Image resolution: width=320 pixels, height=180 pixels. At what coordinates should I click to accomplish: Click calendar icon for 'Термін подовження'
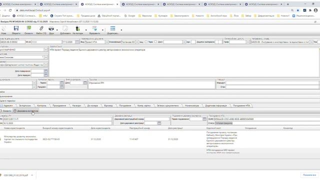click(204, 119)
